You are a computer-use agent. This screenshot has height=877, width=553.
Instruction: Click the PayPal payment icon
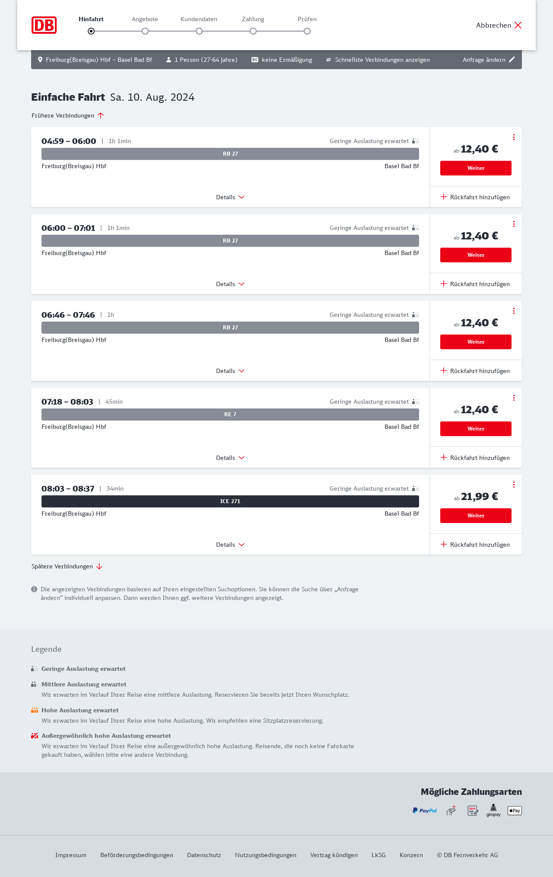pyautogui.click(x=425, y=810)
